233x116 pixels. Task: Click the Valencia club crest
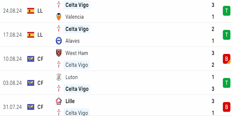pyautogui.click(x=59, y=17)
